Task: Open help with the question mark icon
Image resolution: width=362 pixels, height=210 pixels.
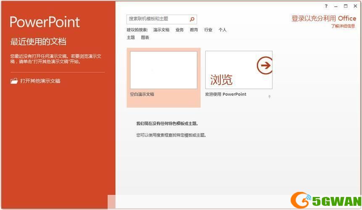Action: coord(326,6)
